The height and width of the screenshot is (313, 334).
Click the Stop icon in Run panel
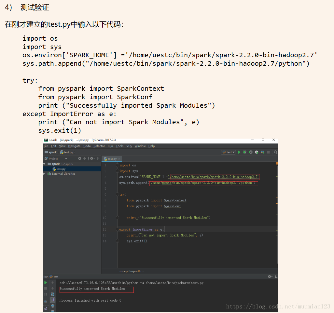(x=46, y=289)
